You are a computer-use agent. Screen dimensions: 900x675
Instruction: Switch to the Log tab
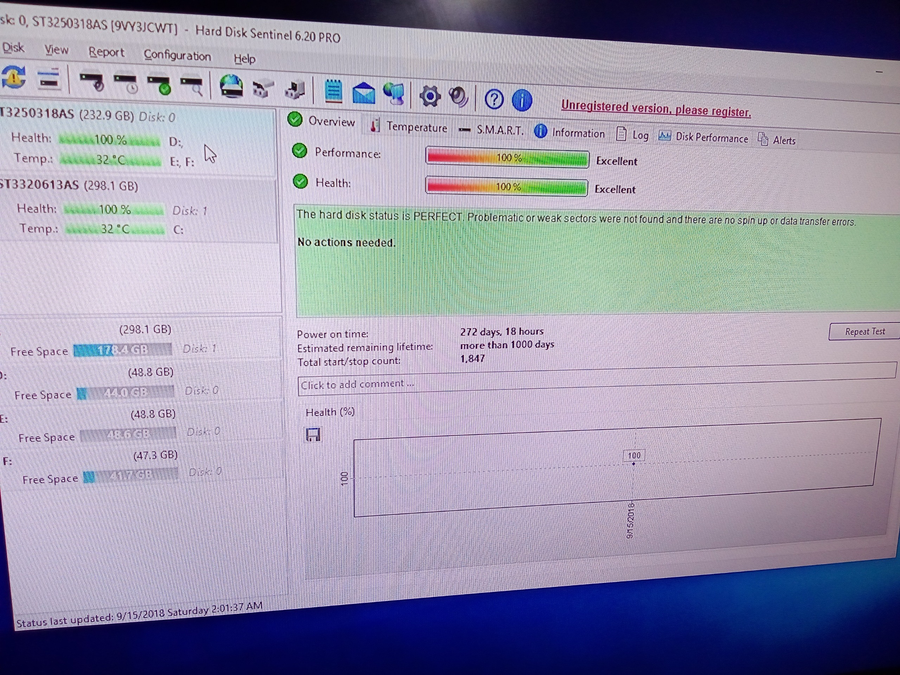[632, 135]
